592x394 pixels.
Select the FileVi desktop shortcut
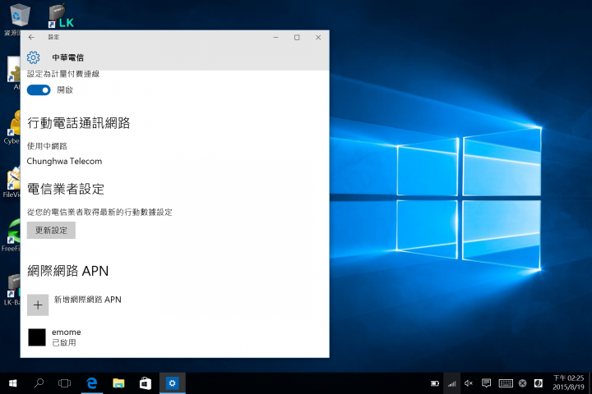click(x=12, y=181)
